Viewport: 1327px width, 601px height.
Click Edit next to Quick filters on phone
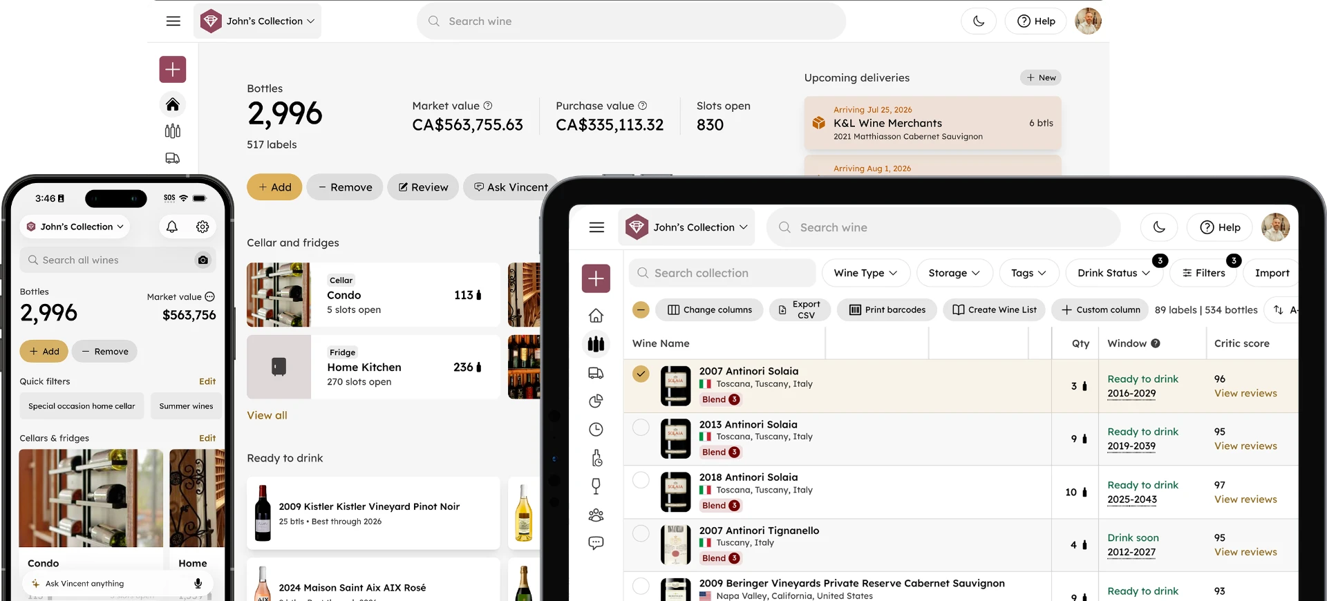pos(207,381)
